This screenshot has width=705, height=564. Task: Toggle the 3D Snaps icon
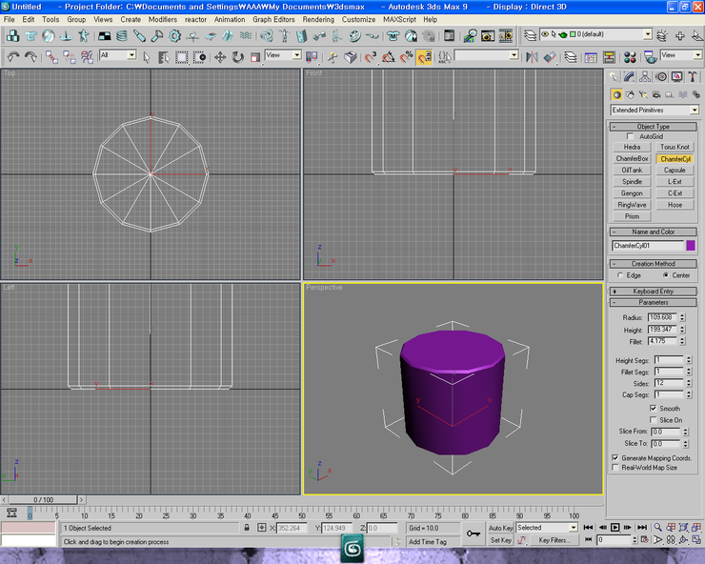[371, 57]
